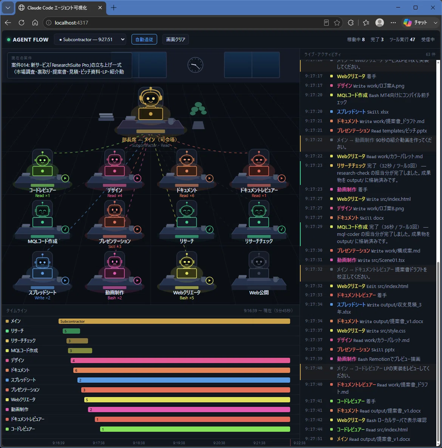Viewport: 442px width, 448px height.
Task: Click the activity panel scrollbar
Action: [x=438, y=351]
